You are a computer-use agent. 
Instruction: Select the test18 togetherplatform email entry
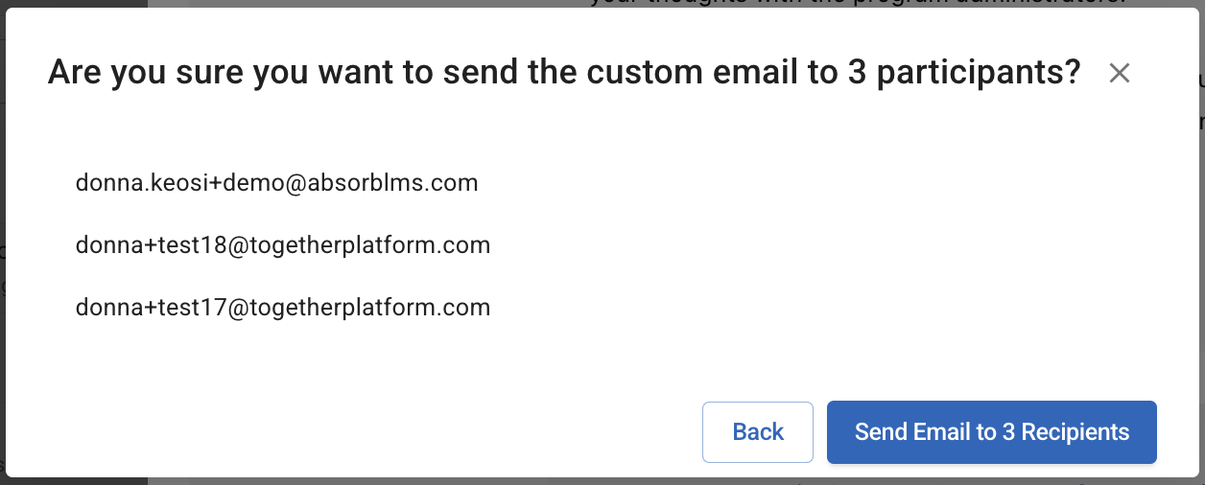pyautogui.click(x=283, y=245)
